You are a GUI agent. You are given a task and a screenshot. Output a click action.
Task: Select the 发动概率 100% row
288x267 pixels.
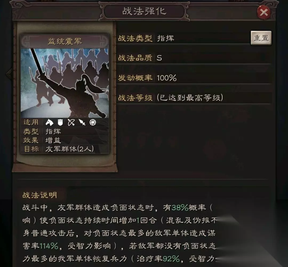coord(194,78)
